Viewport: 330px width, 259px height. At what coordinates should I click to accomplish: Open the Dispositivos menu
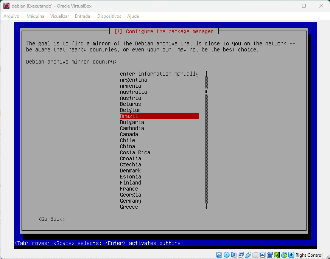[109, 16]
